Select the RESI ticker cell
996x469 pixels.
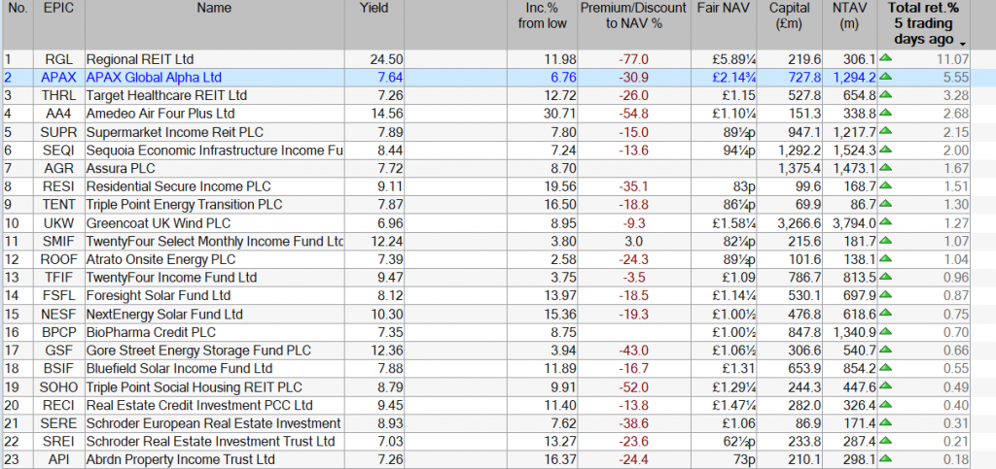(57, 186)
